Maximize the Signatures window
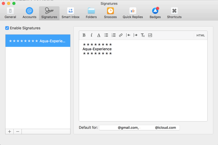The height and width of the screenshot is (145, 218). 14,3
